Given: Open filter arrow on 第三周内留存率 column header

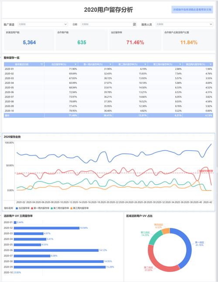Looking at the screenshot, I should point(180,64).
